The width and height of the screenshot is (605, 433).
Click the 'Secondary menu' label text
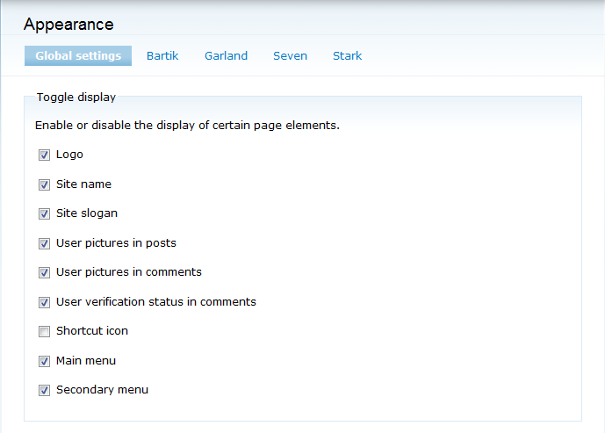click(102, 390)
